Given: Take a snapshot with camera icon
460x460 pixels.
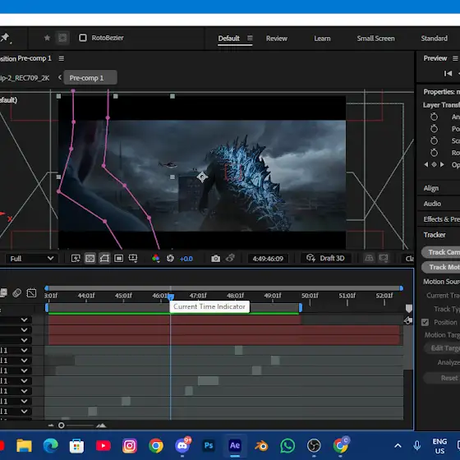Looking at the screenshot, I should 215,259.
